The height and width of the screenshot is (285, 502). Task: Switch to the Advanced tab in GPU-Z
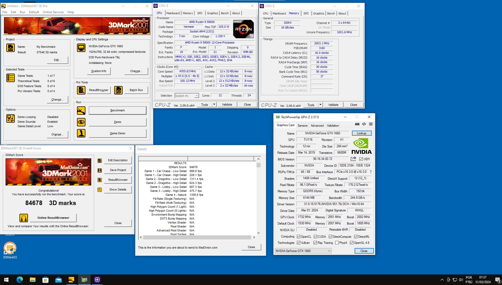pyautogui.click(x=317, y=126)
